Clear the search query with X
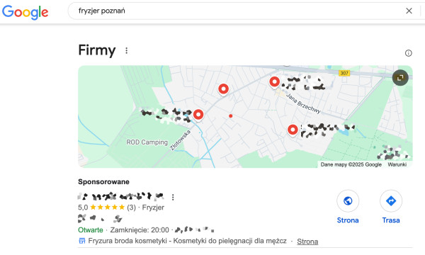Viewport: 425px width, 255px height. pyautogui.click(x=409, y=11)
